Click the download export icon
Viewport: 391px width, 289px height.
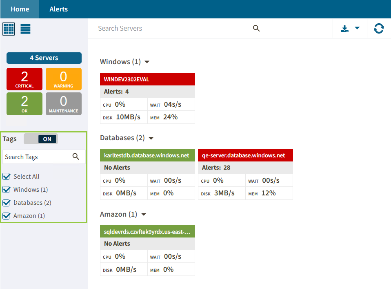point(344,29)
